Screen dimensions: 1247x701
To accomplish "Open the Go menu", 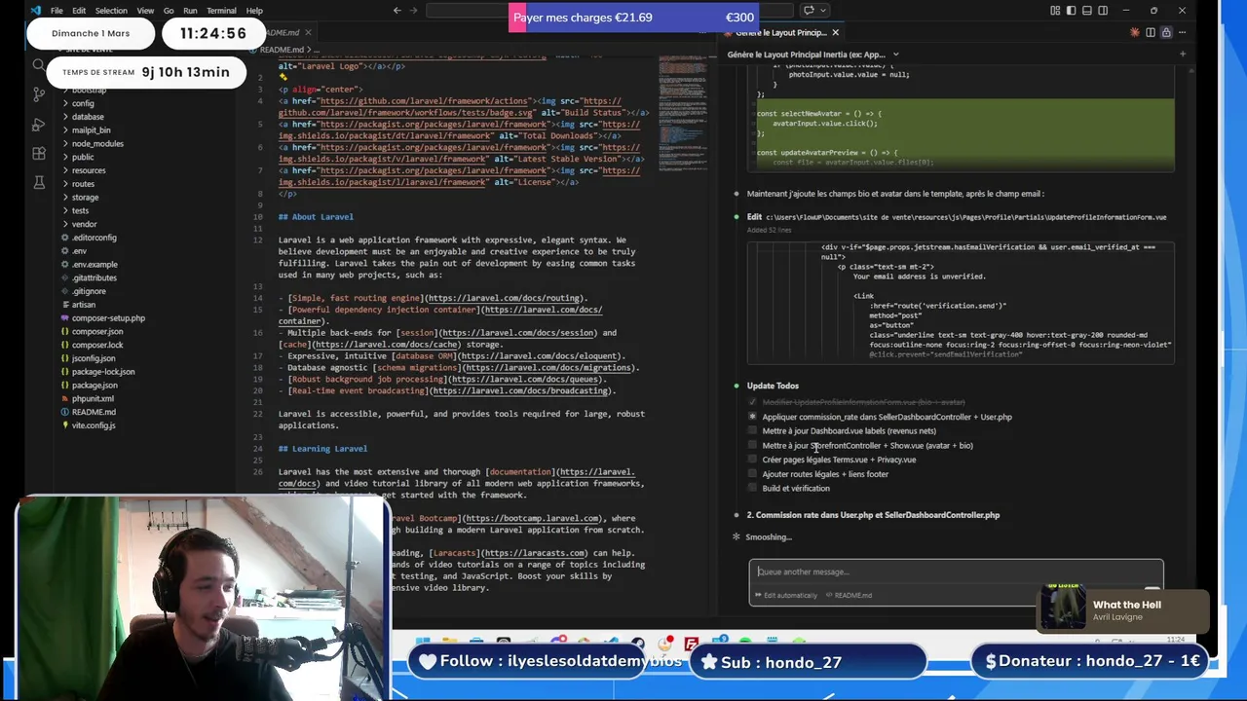I will pyautogui.click(x=169, y=11).
